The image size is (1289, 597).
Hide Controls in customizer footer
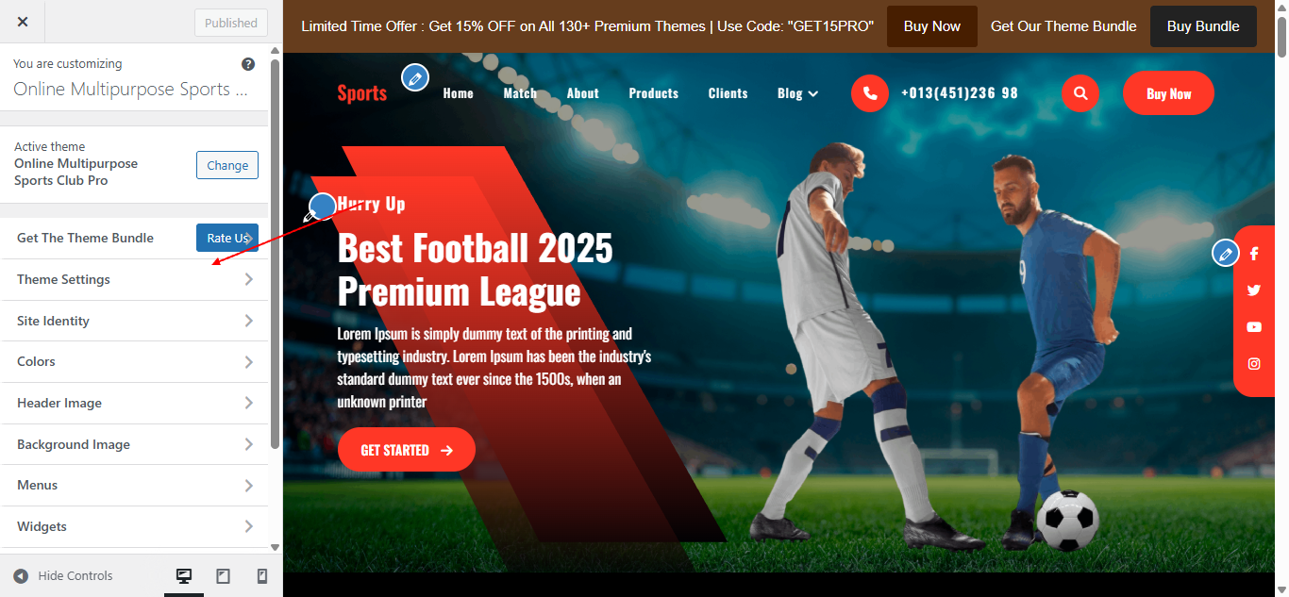pyautogui.click(x=63, y=576)
